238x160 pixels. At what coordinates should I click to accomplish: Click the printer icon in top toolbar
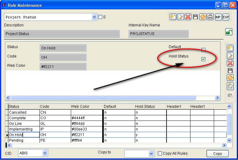[x=210, y=17]
